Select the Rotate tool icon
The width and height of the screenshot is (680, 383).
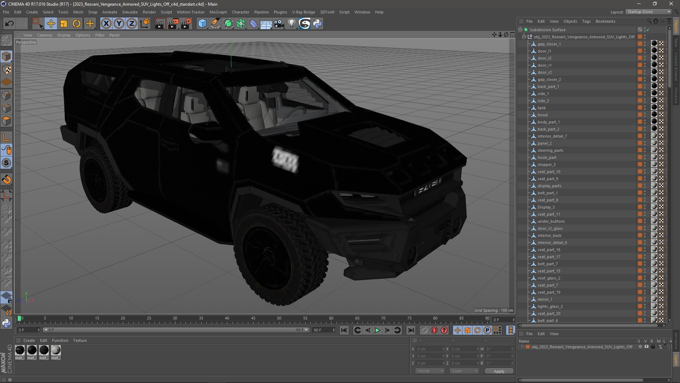click(x=76, y=24)
